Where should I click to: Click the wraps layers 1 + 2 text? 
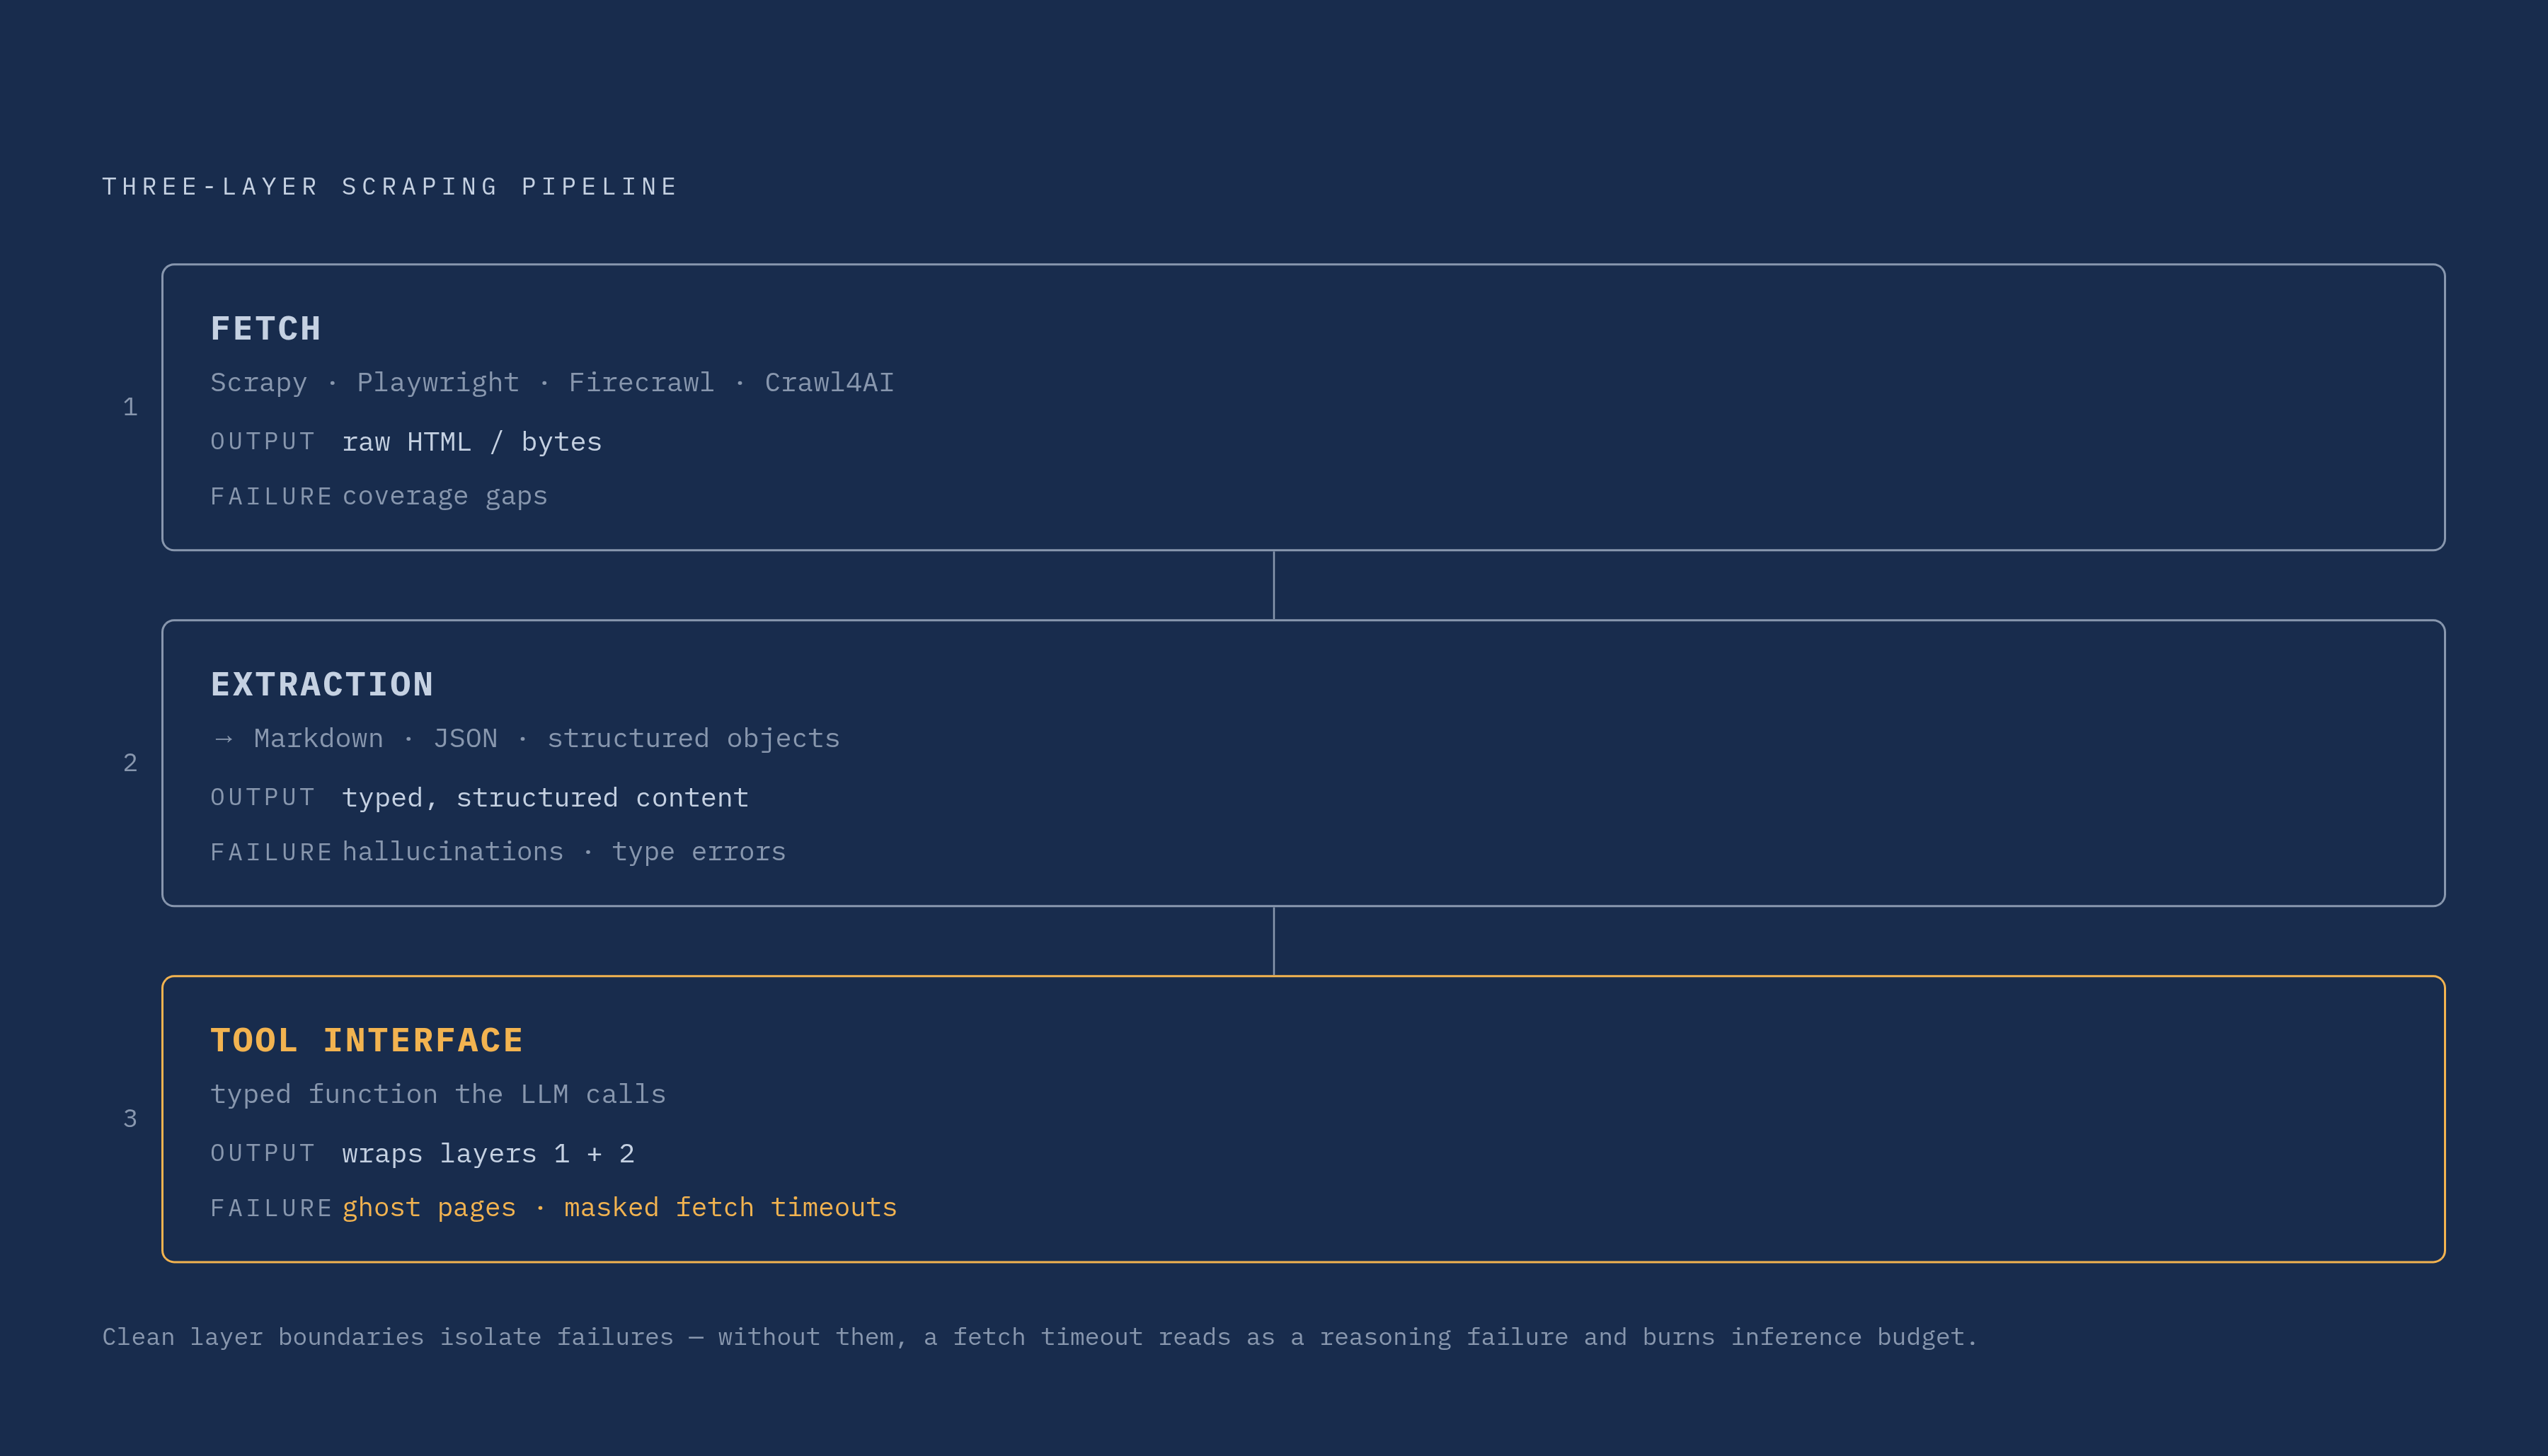488,1154
